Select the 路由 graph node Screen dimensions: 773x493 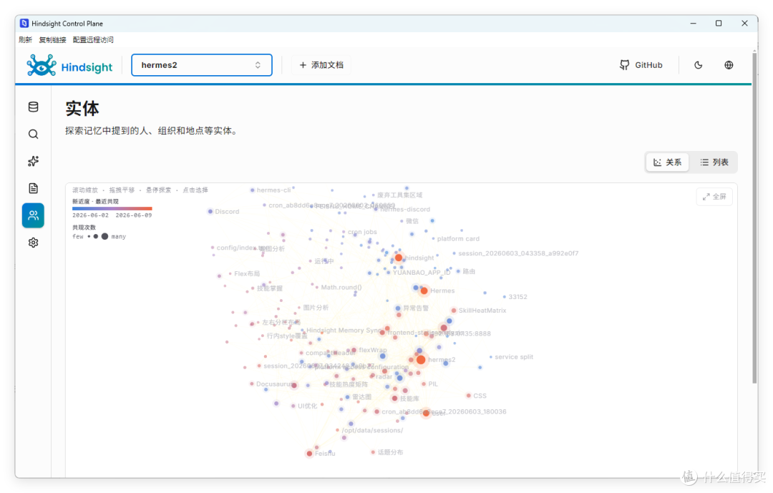458,271
